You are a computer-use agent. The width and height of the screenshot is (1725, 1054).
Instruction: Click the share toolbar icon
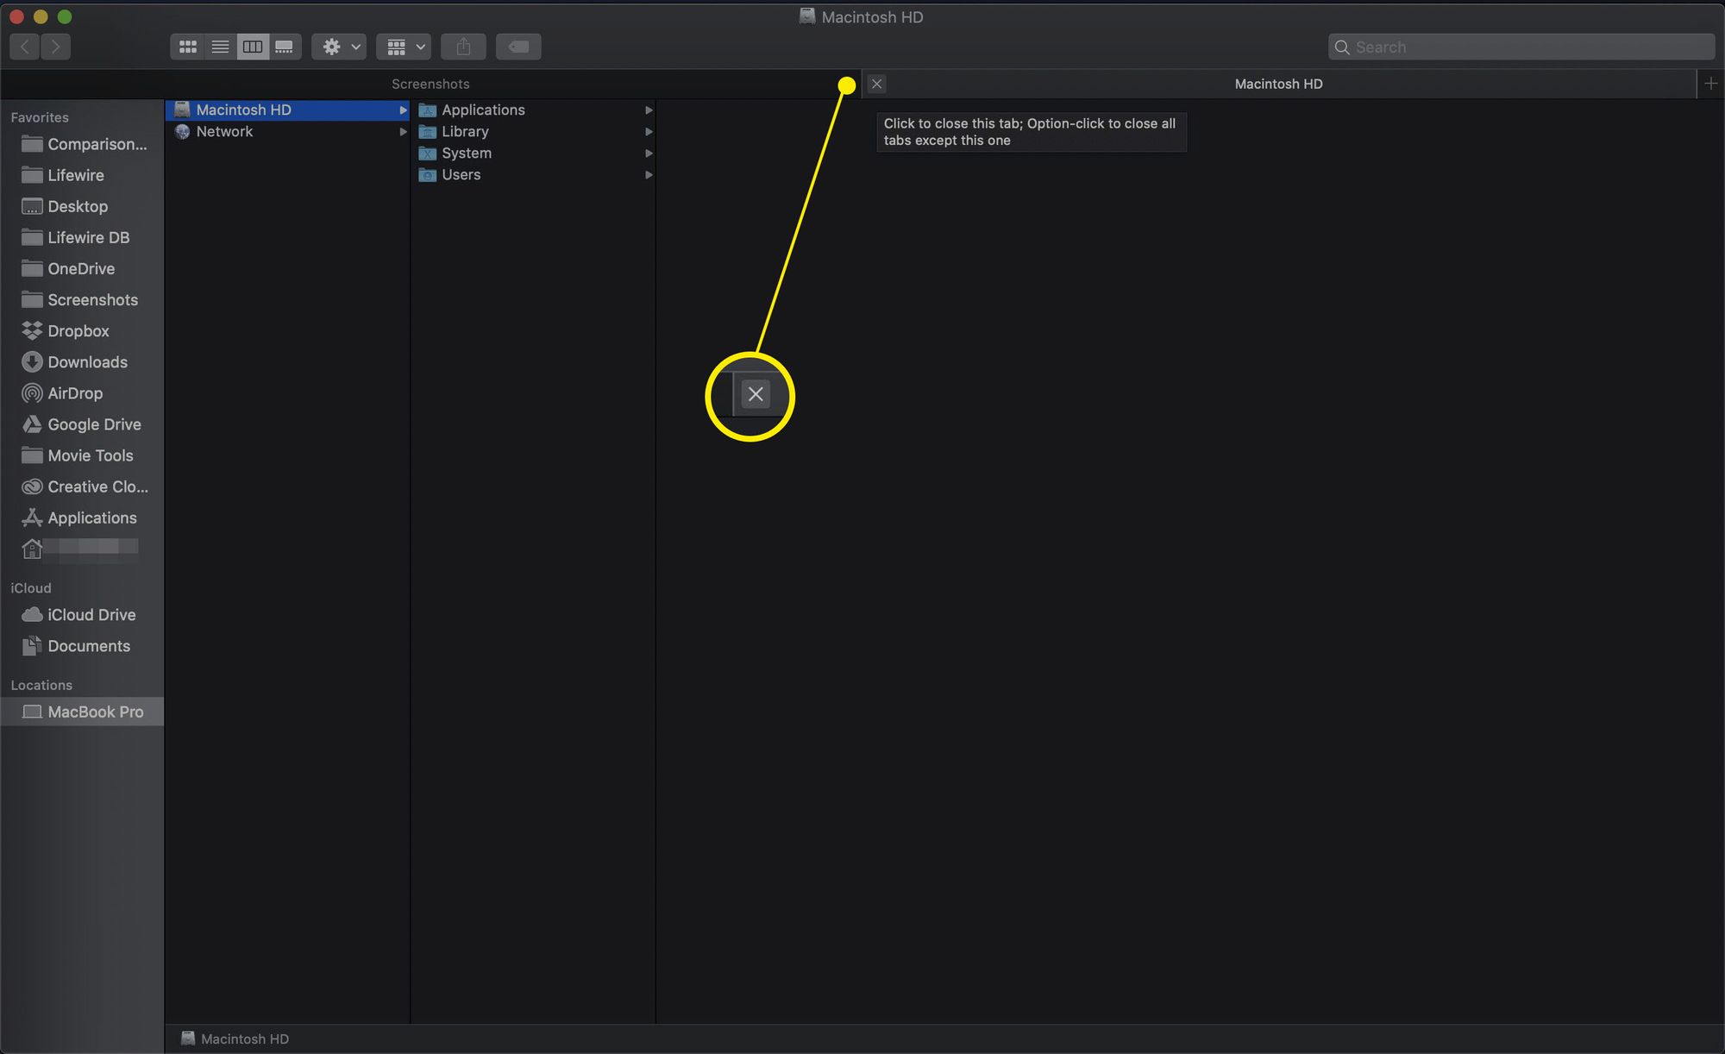click(x=463, y=47)
